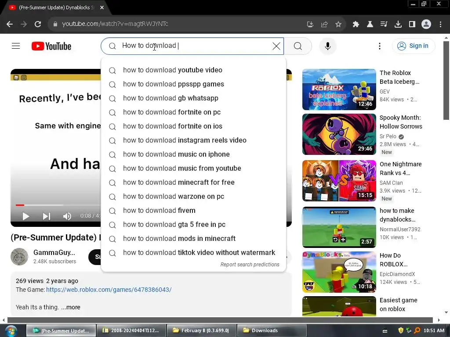450x337 pixels.
Task: Click the install app icon in address bar
Action: click(x=310, y=24)
